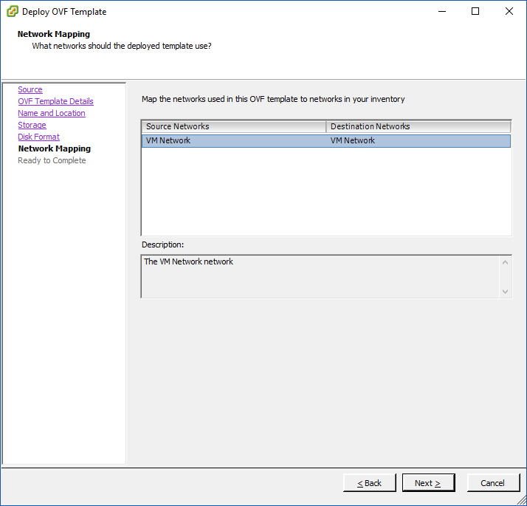The width and height of the screenshot is (527, 506).
Task: Proceed with the Next button
Action: 428,483
